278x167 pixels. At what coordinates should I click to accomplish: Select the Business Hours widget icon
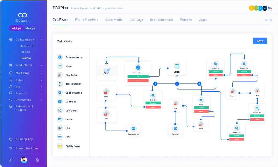[60, 57]
